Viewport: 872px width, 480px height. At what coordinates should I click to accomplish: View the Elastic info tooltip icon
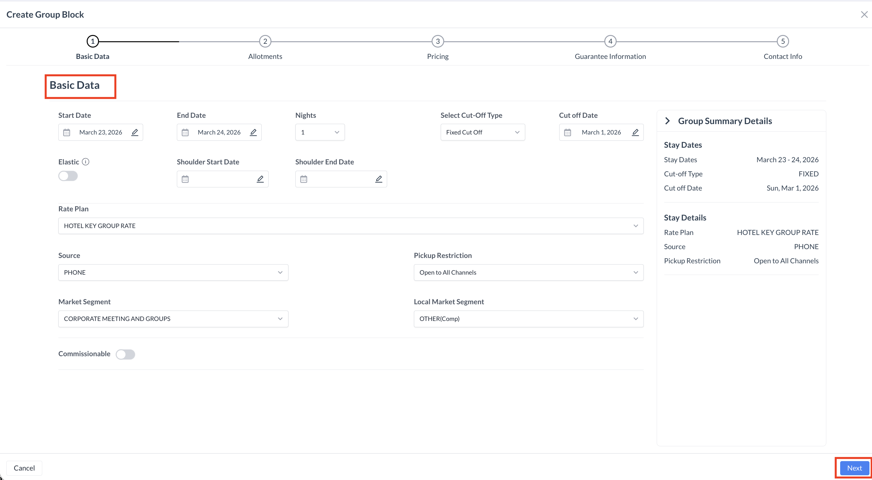click(x=86, y=162)
